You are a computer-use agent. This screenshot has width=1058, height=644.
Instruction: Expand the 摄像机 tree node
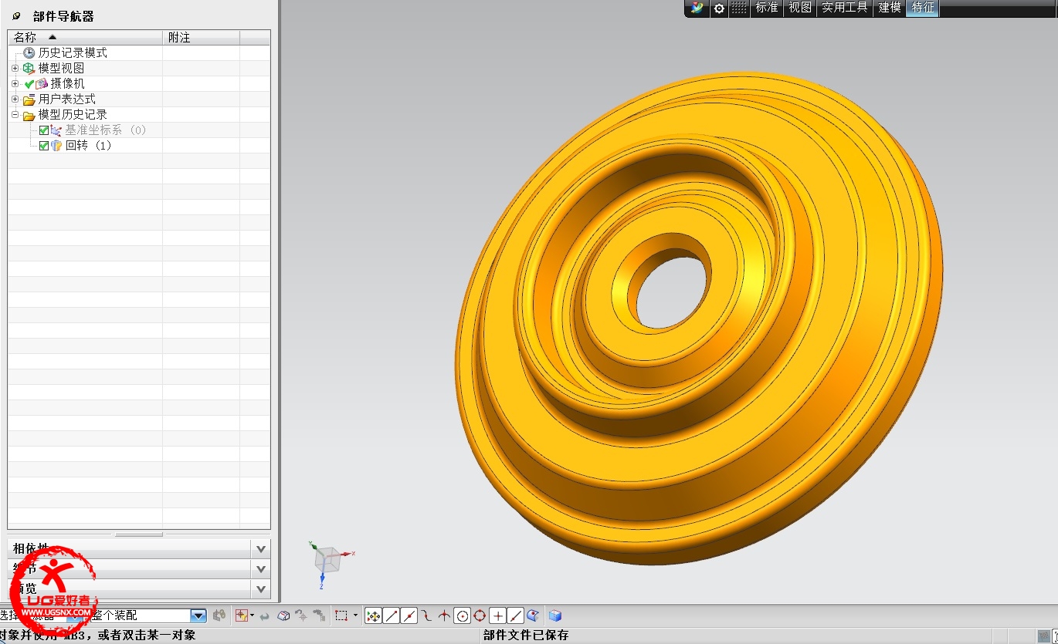coord(15,83)
